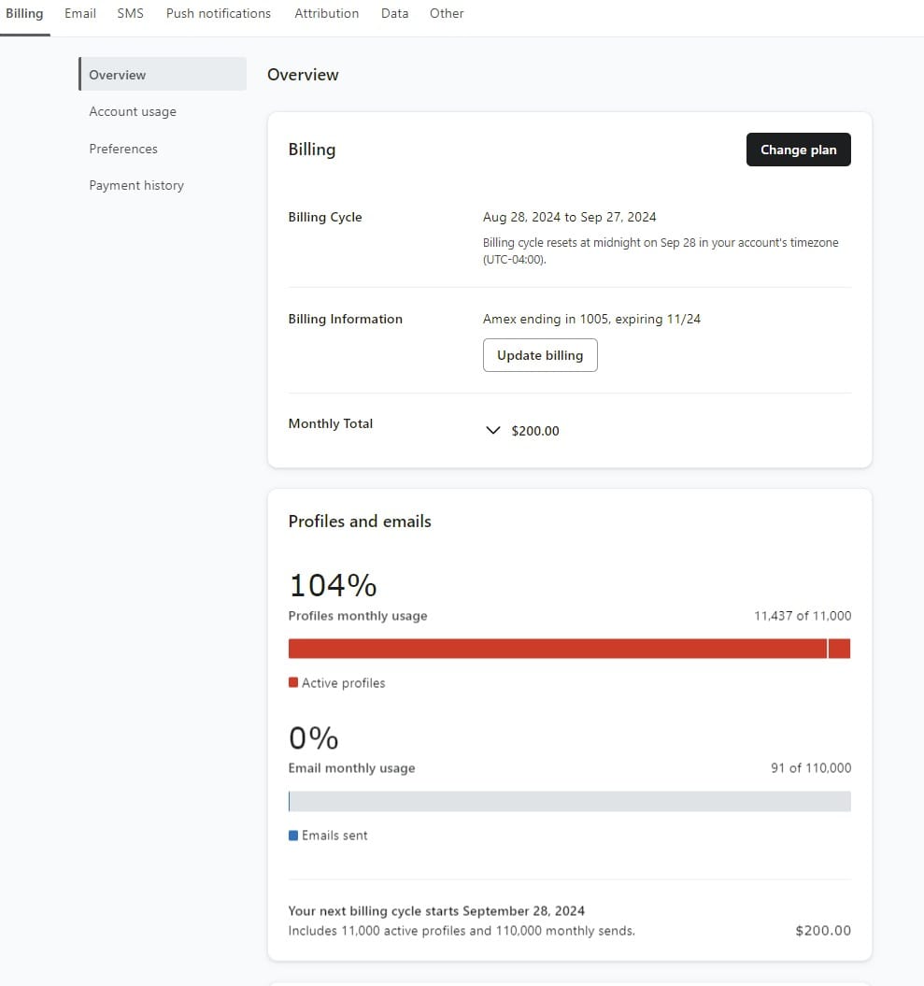Switch to the Data tab
The height and width of the screenshot is (986, 924).
(394, 13)
